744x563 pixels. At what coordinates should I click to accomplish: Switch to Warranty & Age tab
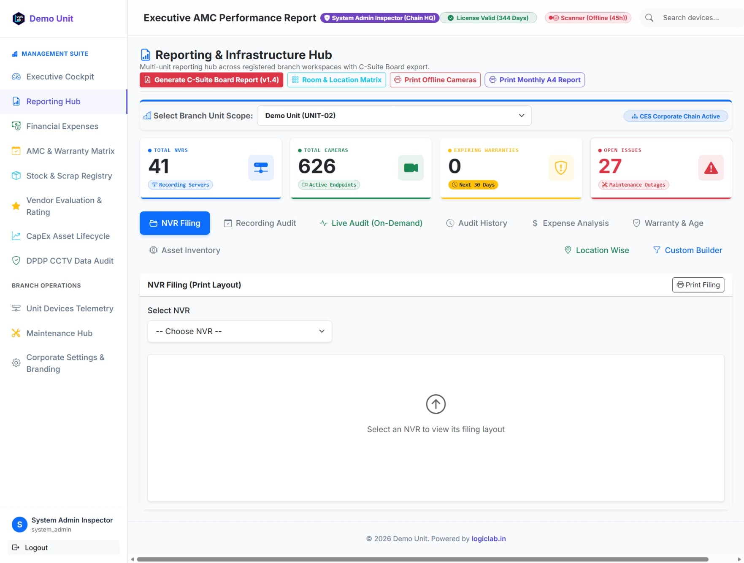(x=668, y=223)
